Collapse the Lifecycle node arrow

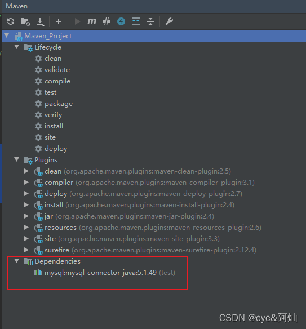17,47
